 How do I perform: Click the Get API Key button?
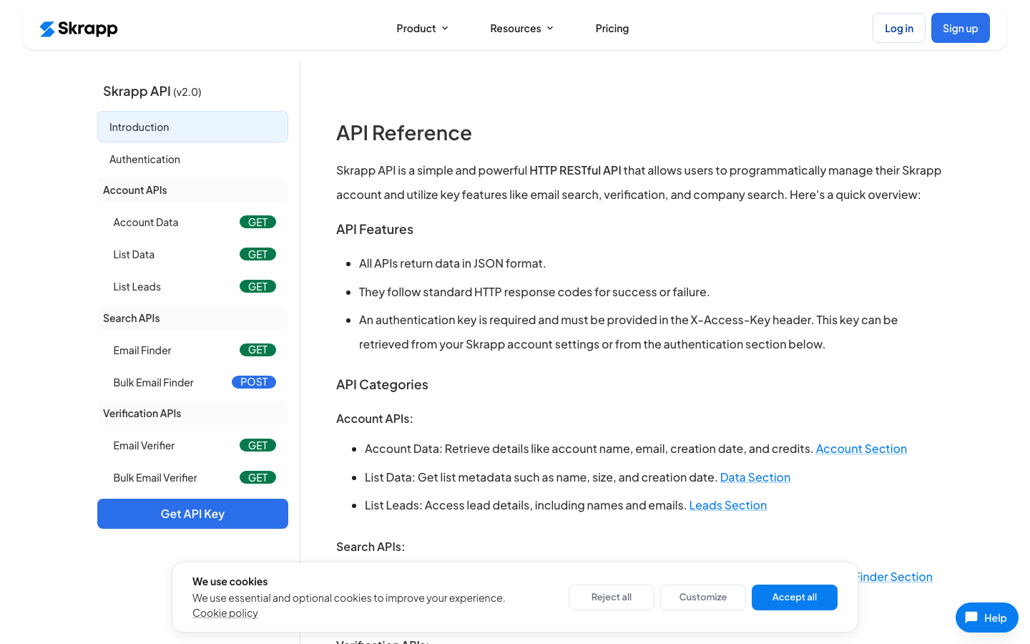(x=192, y=514)
